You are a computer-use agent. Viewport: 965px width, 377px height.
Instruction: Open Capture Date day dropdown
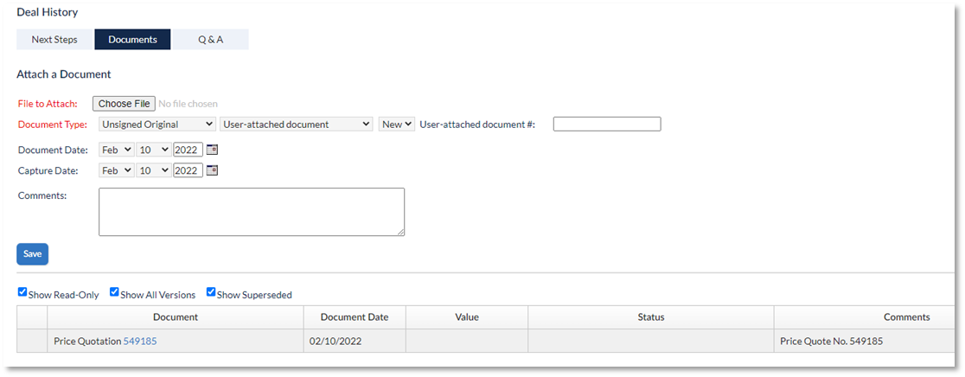153,171
